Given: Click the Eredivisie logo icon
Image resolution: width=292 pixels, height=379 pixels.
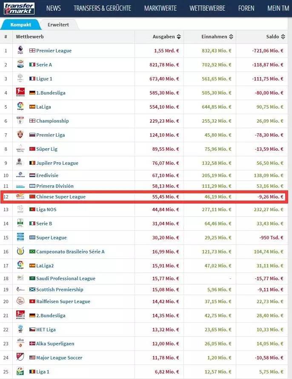Looking at the screenshot, I should tap(20, 175).
